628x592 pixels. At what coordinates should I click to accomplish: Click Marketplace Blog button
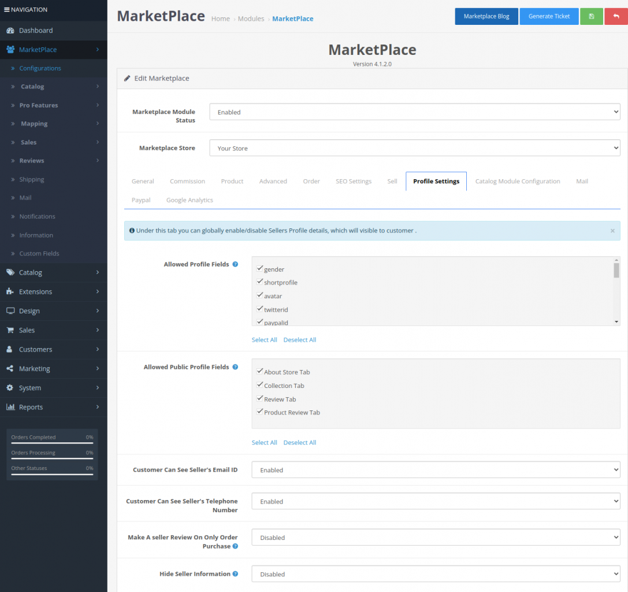click(486, 16)
